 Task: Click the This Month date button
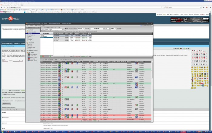(x=97, y=29)
